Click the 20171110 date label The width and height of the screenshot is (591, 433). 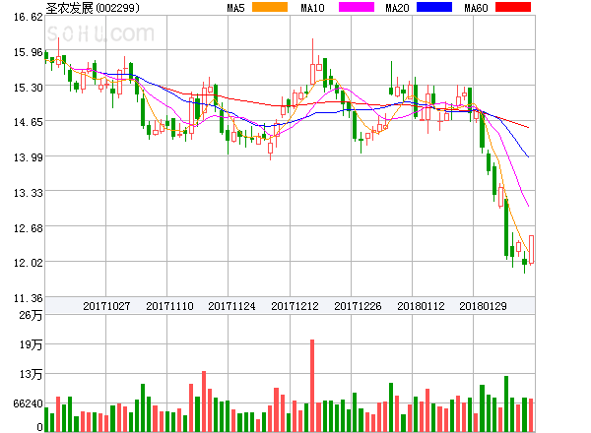point(169,306)
